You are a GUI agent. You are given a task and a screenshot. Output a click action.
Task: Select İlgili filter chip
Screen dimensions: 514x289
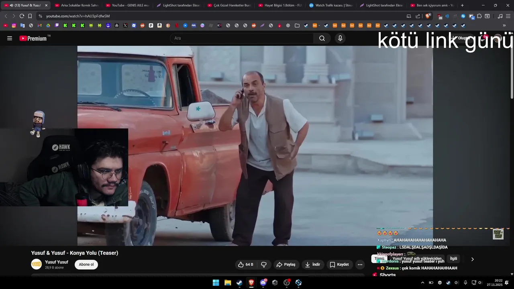453,259
